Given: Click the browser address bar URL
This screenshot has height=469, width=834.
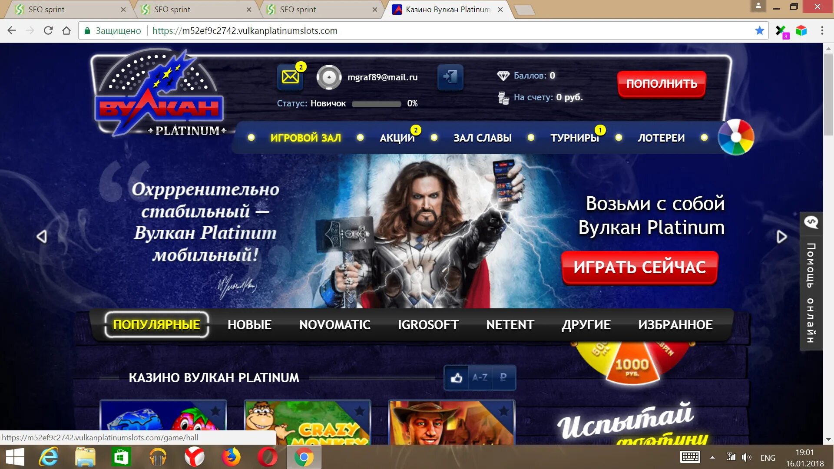Looking at the screenshot, I should [245, 31].
